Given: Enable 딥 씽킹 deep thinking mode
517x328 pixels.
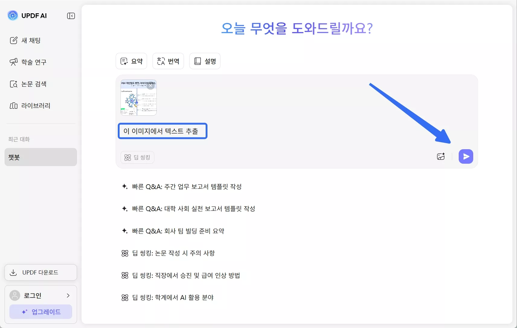Looking at the screenshot, I should [137, 157].
